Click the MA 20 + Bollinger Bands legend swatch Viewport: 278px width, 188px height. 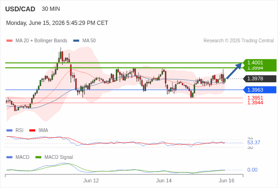9,41
